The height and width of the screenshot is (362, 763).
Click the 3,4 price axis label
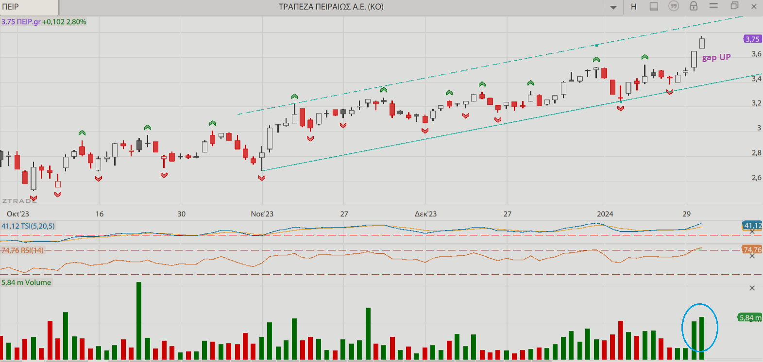coord(756,79)
